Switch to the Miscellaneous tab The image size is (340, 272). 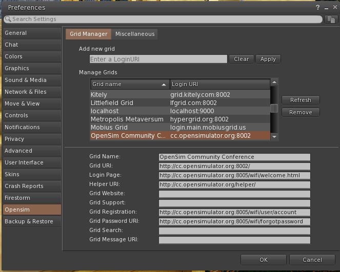135,34
